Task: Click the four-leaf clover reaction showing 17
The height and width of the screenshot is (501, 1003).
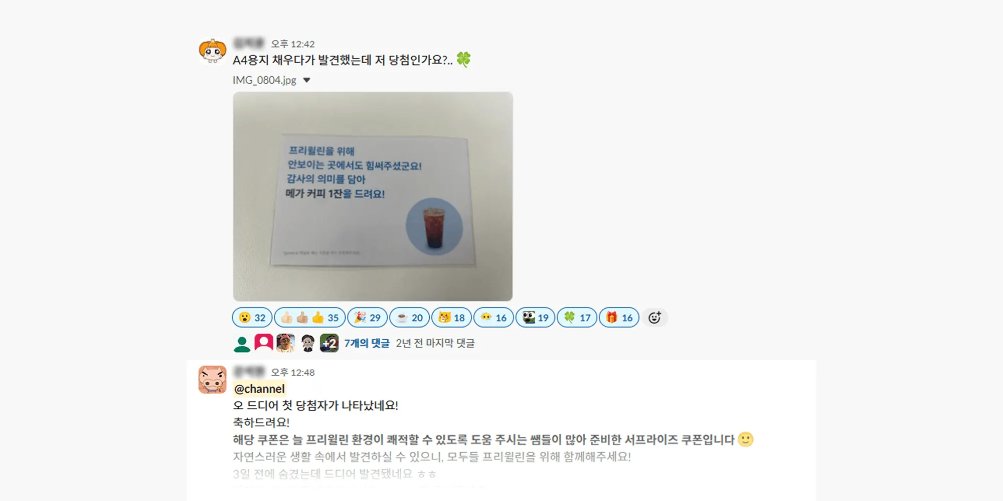Action: [x=577, y=318]
